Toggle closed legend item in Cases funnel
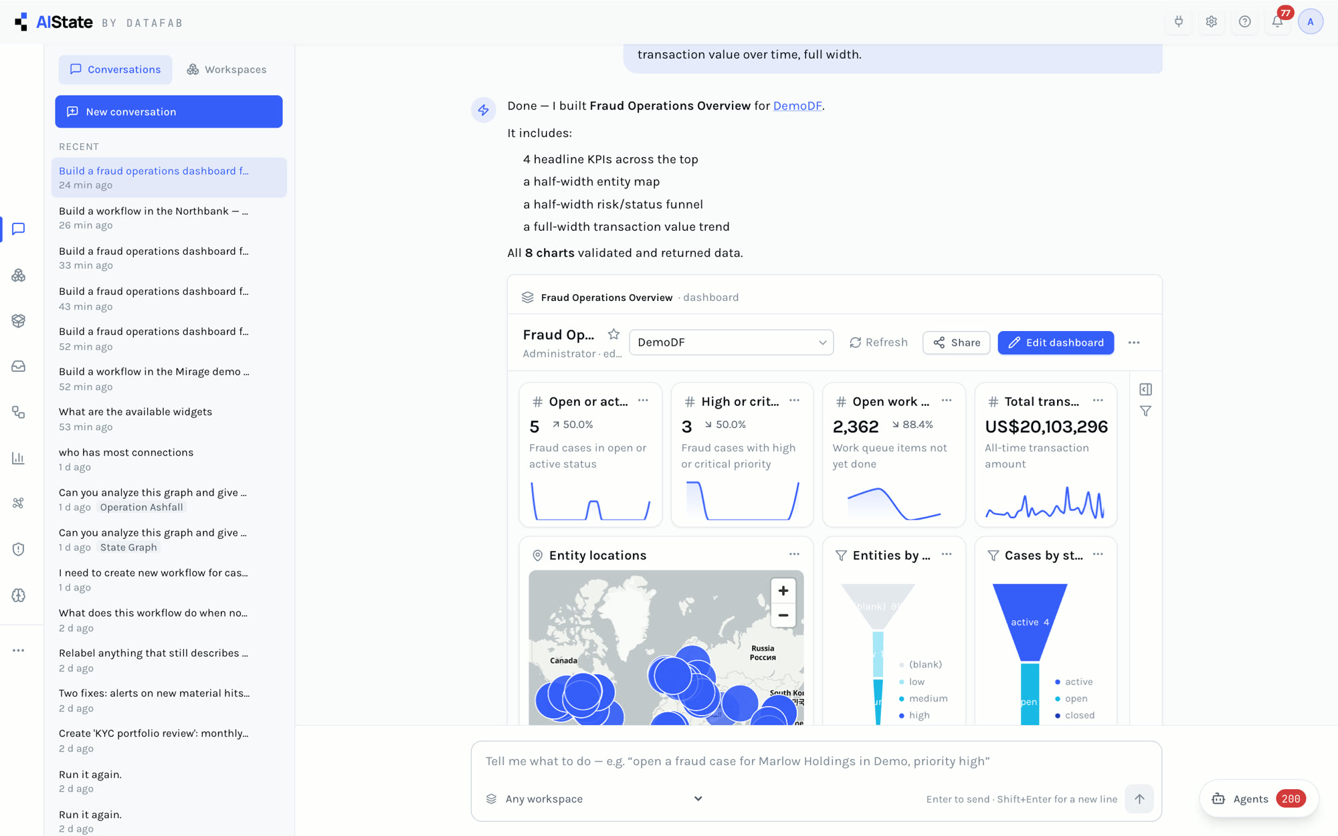The height and width of the screenshot is (836, 1338). (x=1074, y=715)
